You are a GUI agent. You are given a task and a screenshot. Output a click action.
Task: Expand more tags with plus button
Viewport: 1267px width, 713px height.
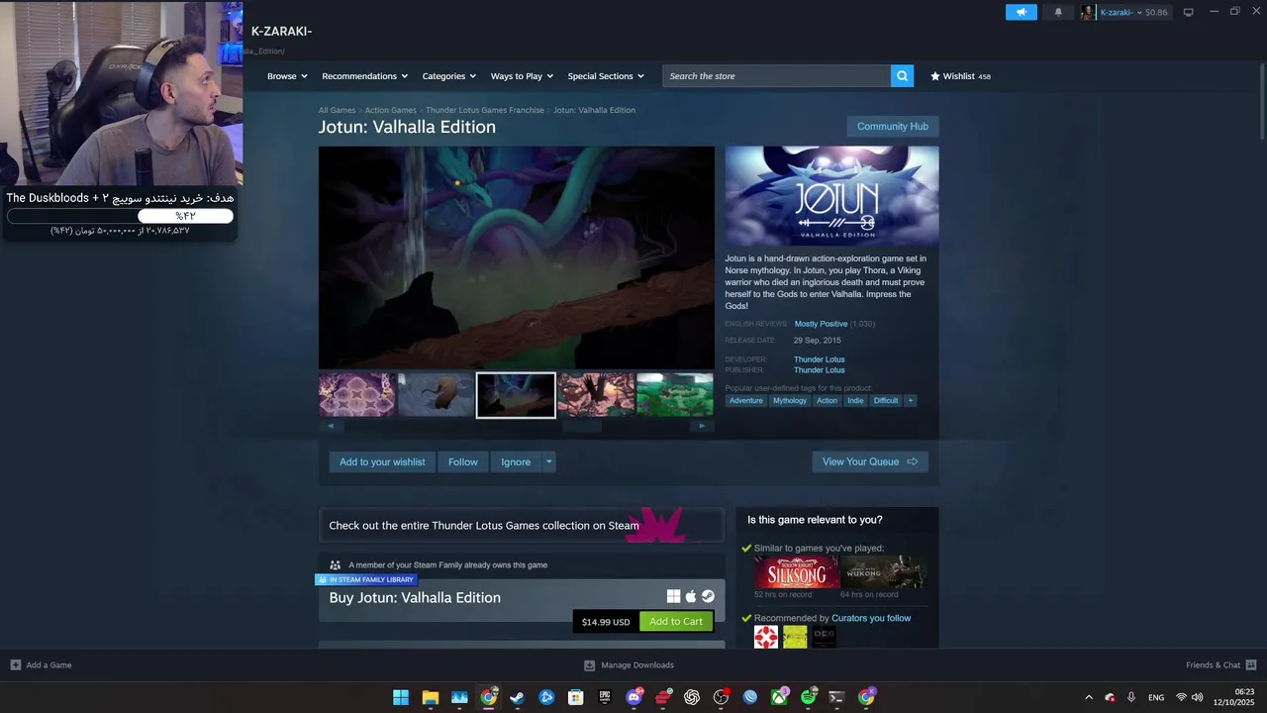(x=910, y=400)
